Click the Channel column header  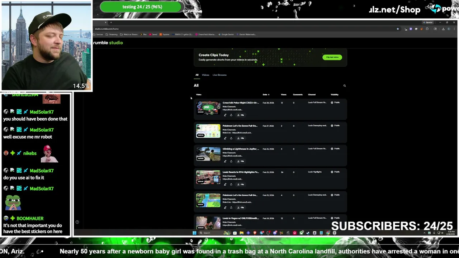312,95
